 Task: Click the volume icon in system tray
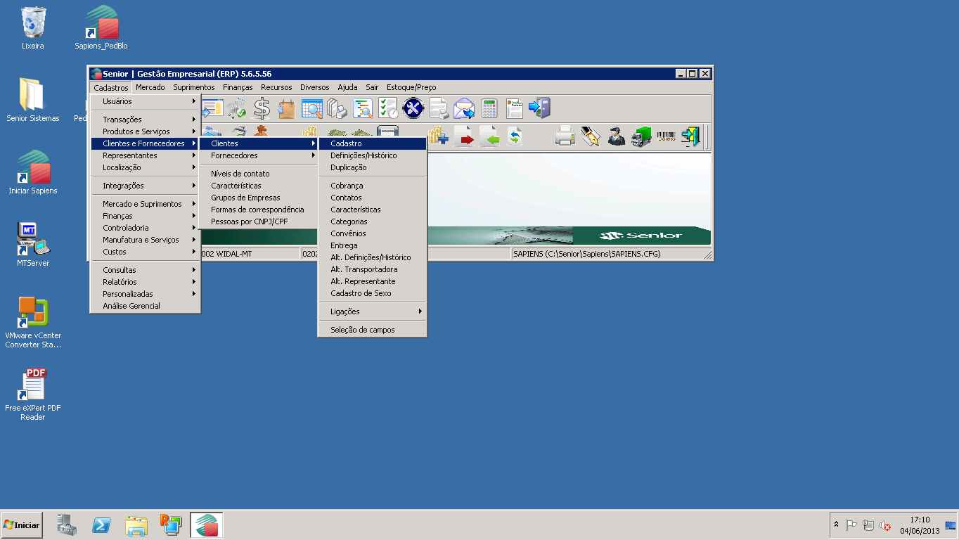click(x=885, y=525)
